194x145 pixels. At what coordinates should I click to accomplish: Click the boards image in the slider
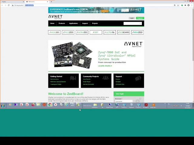(x=72, y=55)
